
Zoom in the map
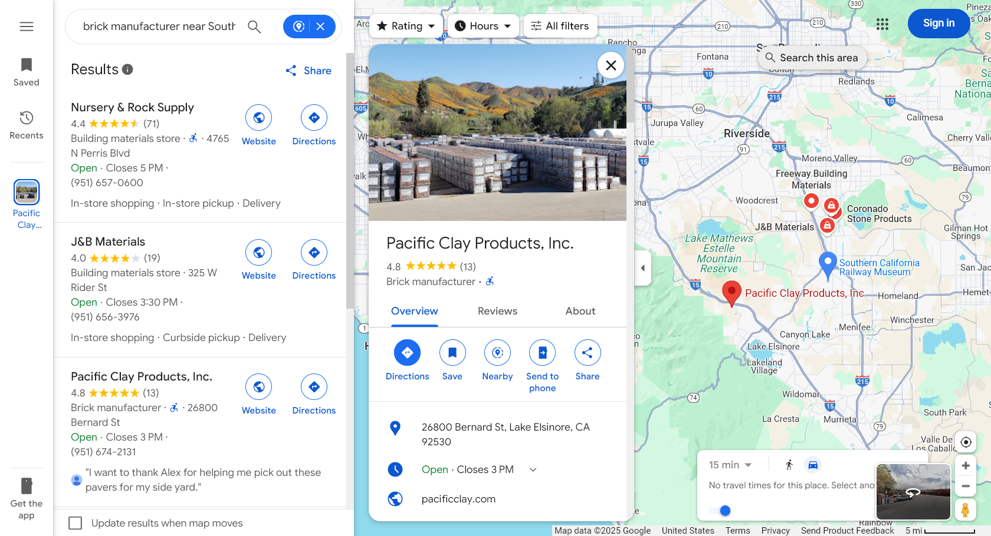click(966, 466)
